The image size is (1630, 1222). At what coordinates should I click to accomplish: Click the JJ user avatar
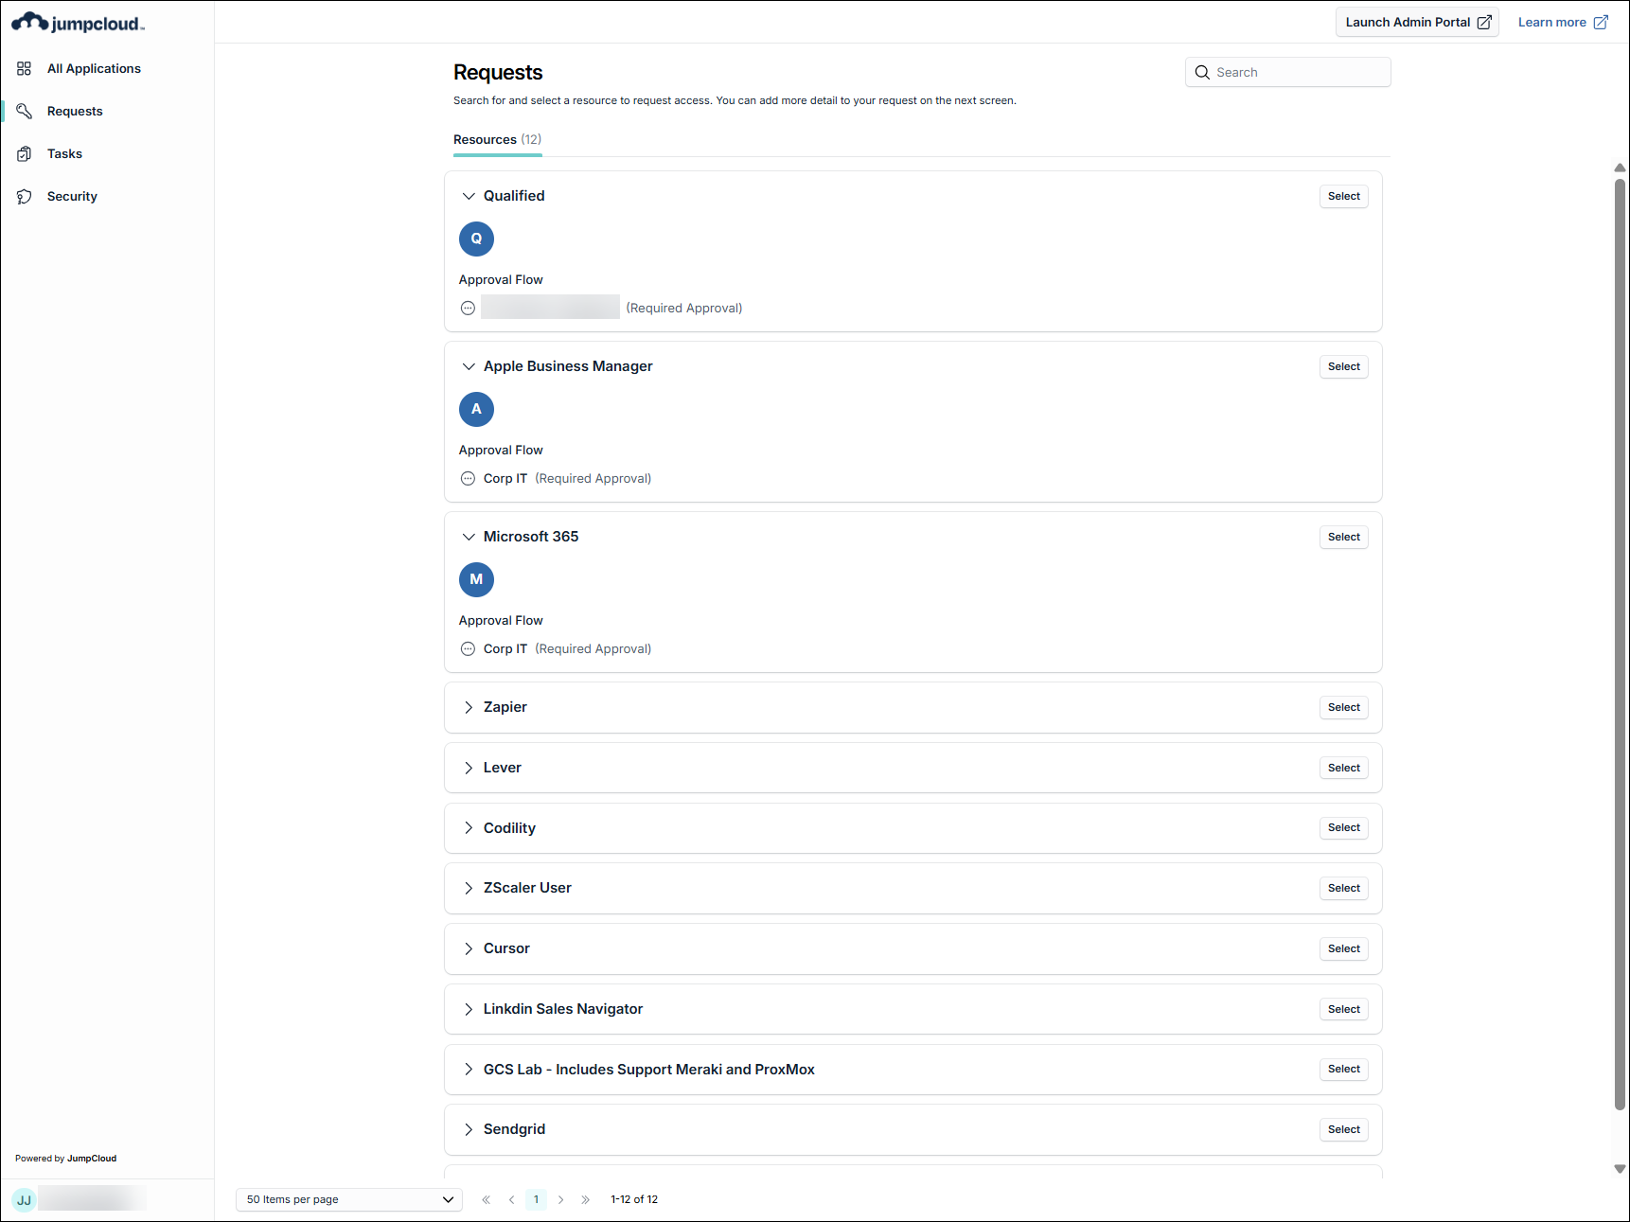click(24, 1199)
